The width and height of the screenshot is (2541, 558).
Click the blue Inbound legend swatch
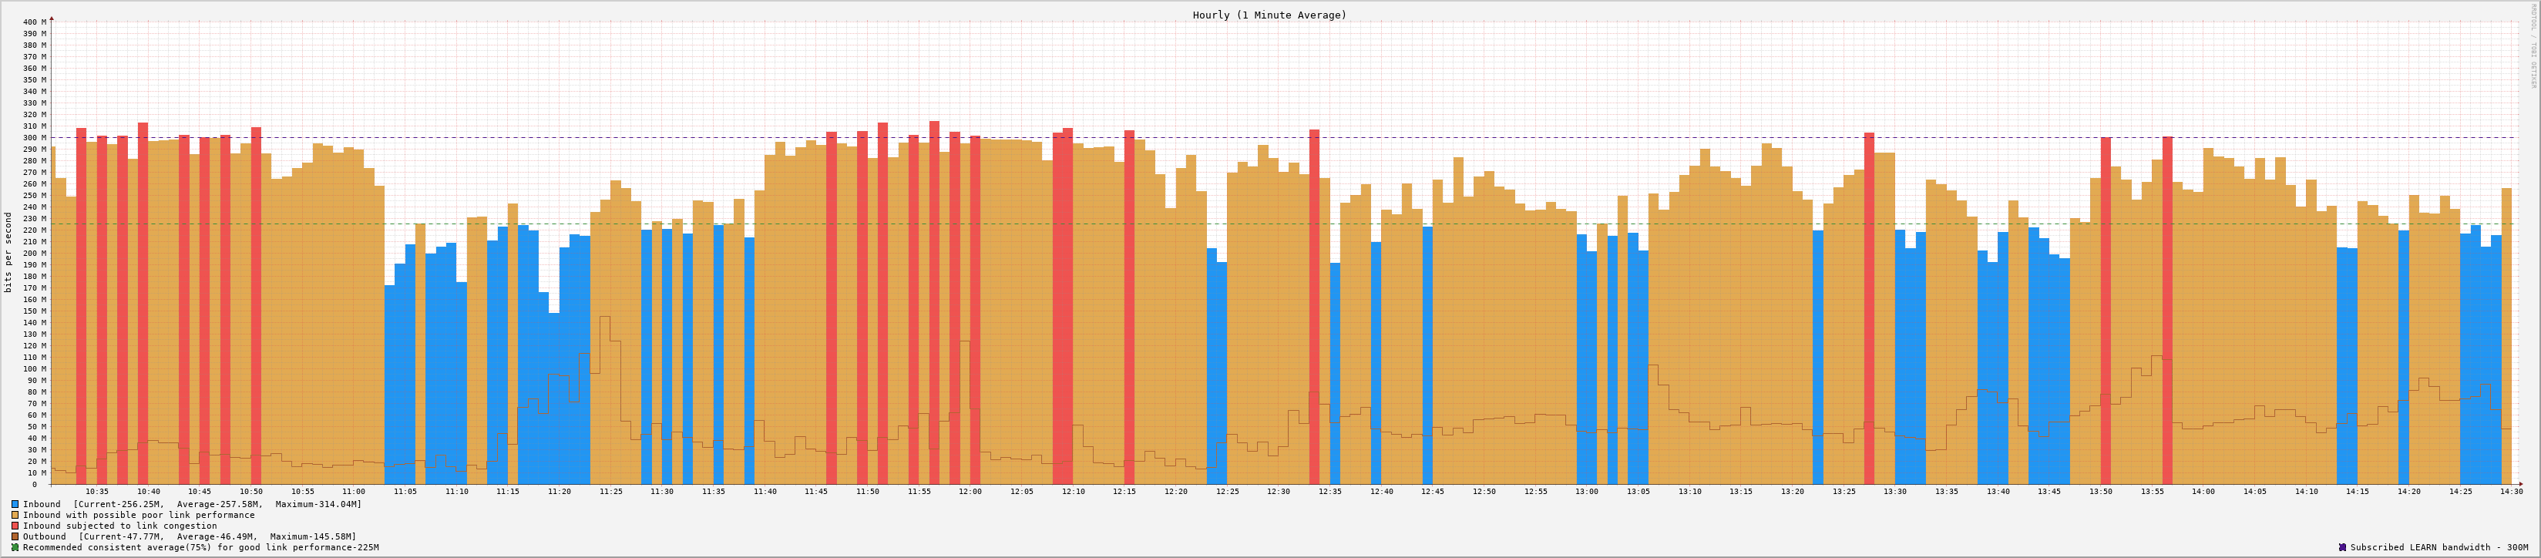(15, 504)
